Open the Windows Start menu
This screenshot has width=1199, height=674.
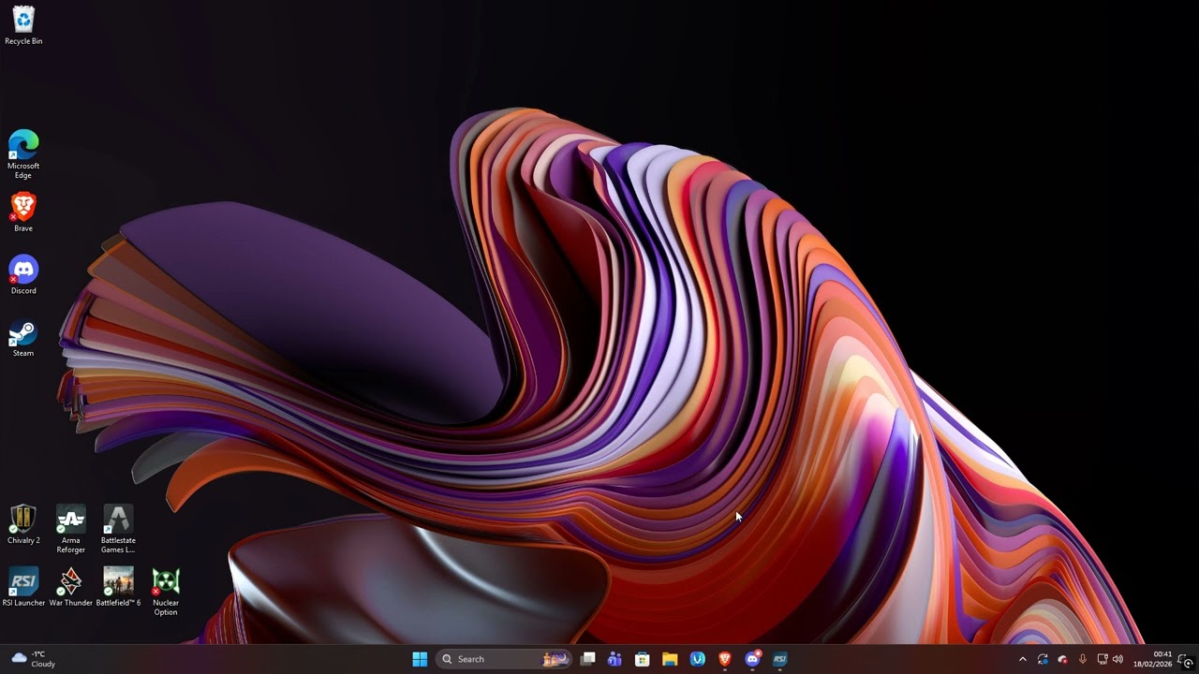click(420, 659)
